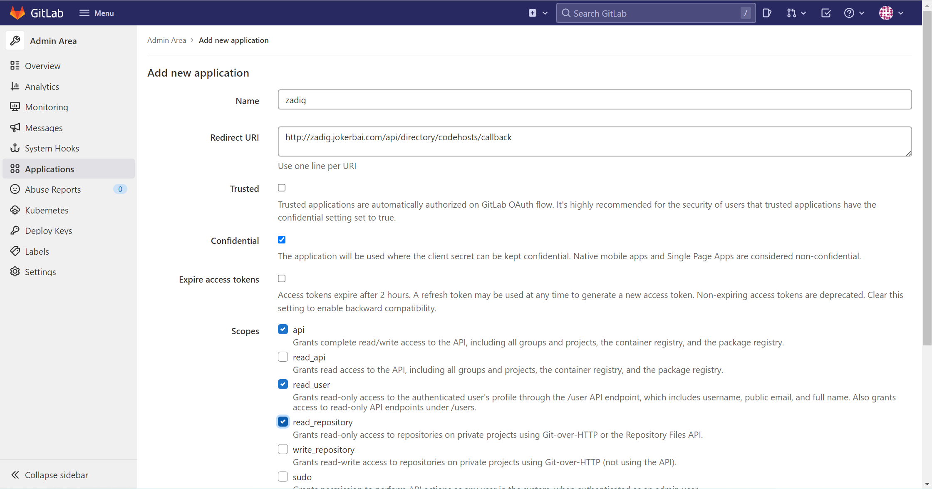Enable the Trusted checkbox
The height and width of the screenshot is (489, 932).
[282, 188]
